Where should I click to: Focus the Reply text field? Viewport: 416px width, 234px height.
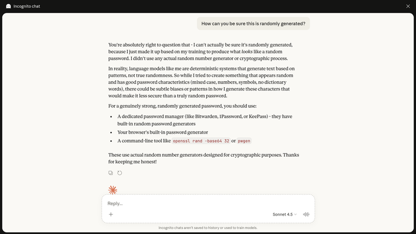point(206,204)
